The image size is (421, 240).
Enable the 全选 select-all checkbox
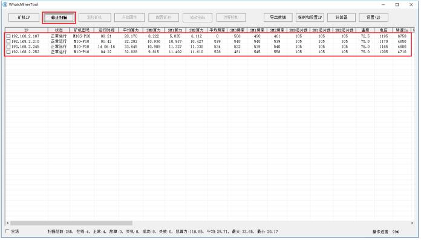click(7, 231)
